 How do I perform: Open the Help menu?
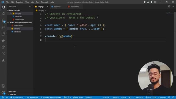pyautogui.click(x=52, y=2)
